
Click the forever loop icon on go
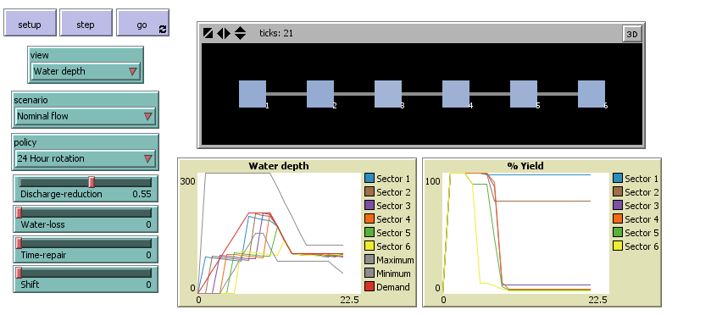pyautogui.click(x=163, y=30)
